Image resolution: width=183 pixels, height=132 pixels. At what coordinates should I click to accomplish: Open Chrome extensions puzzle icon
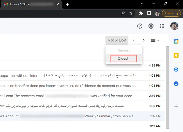point(141,13)
